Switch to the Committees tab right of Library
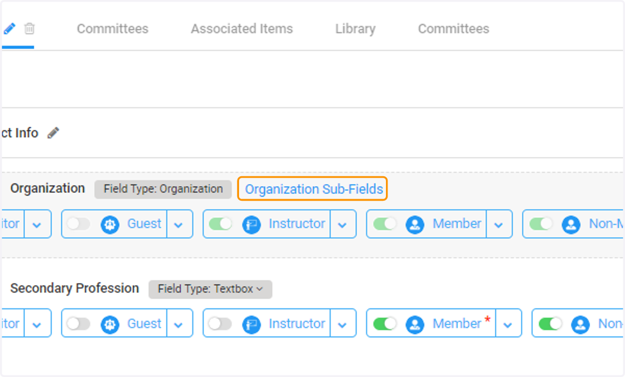 [x=454, y=29]
